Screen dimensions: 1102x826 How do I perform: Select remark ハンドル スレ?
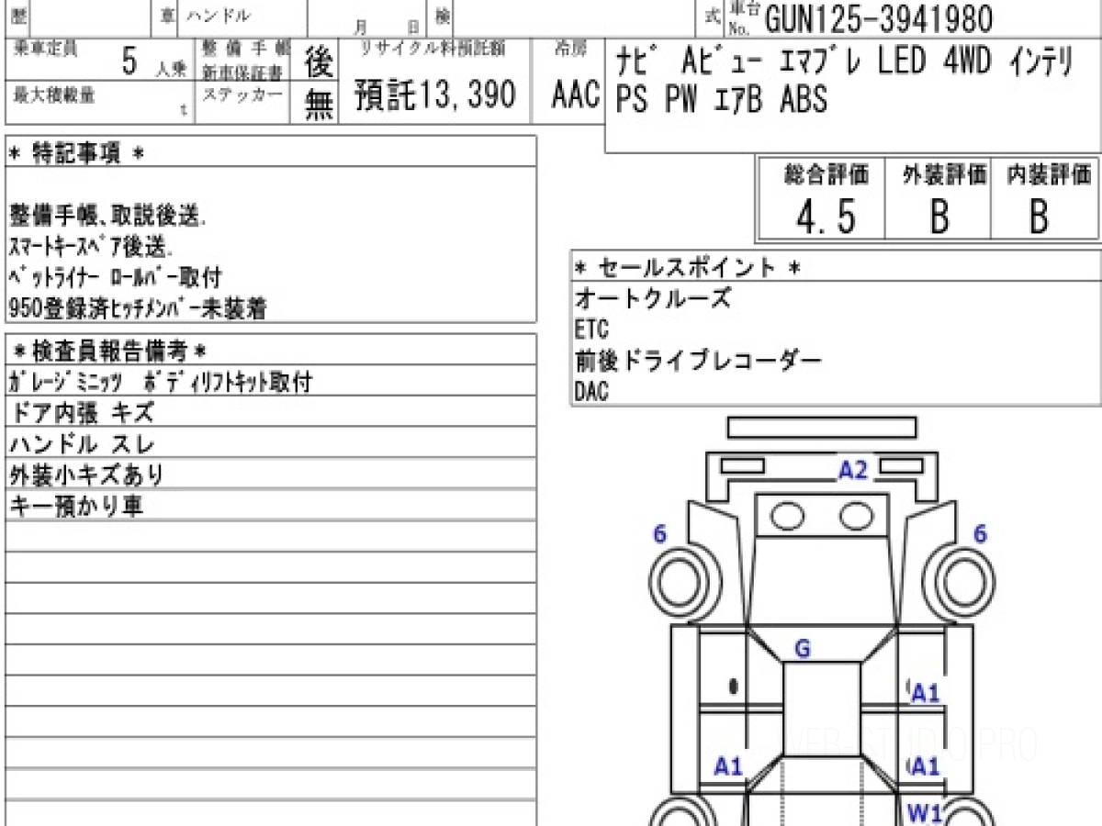pos(82,444)
